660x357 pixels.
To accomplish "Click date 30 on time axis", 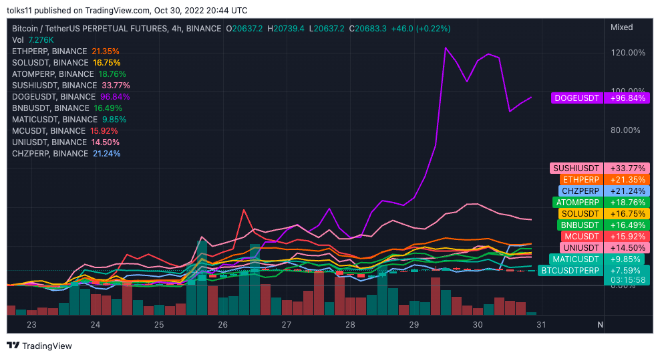I will click(x=478, y=324).
